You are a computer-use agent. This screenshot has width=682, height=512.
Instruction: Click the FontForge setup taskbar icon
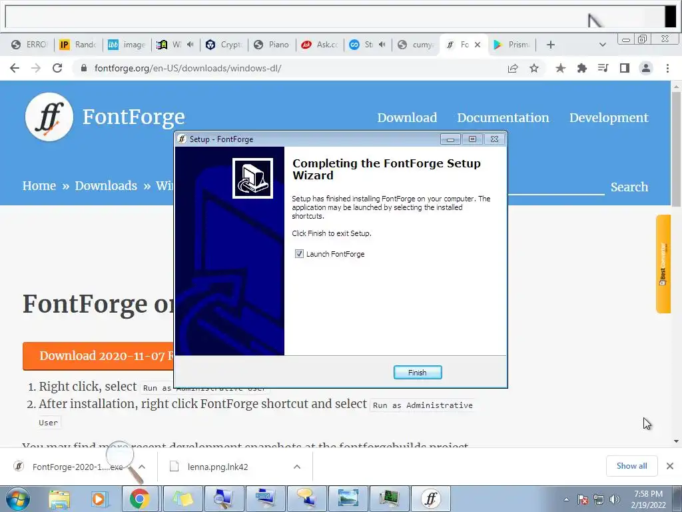(x=431, y=499)
